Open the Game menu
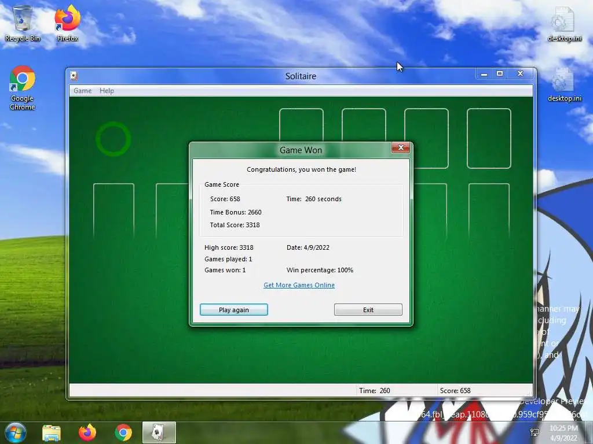593x444 pixels. click(x=82, y=91)
